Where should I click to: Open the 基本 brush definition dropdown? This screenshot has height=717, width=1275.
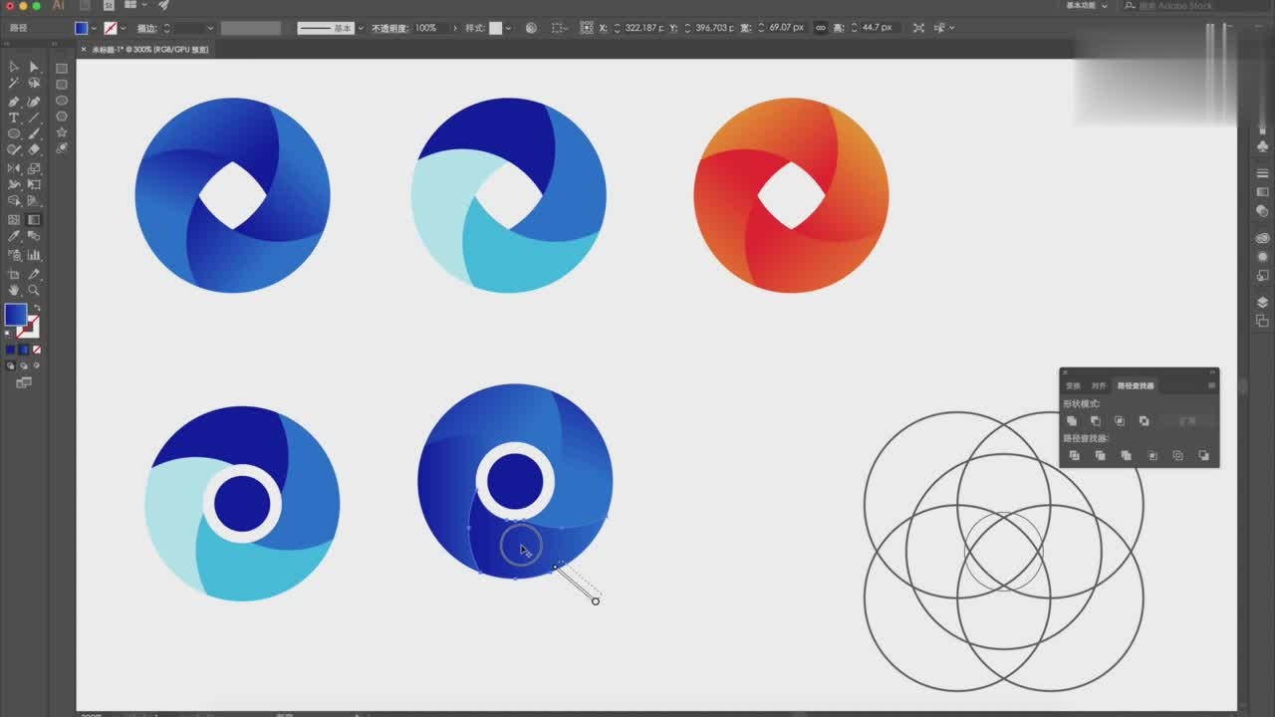[x=361, y=28]
